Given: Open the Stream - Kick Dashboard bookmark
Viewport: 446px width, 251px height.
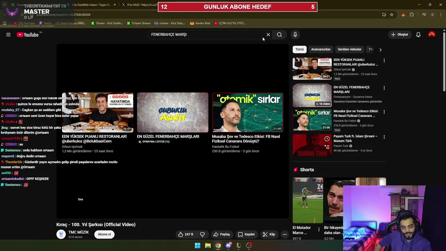Looking at the screenshot, I should click(107, 23).
